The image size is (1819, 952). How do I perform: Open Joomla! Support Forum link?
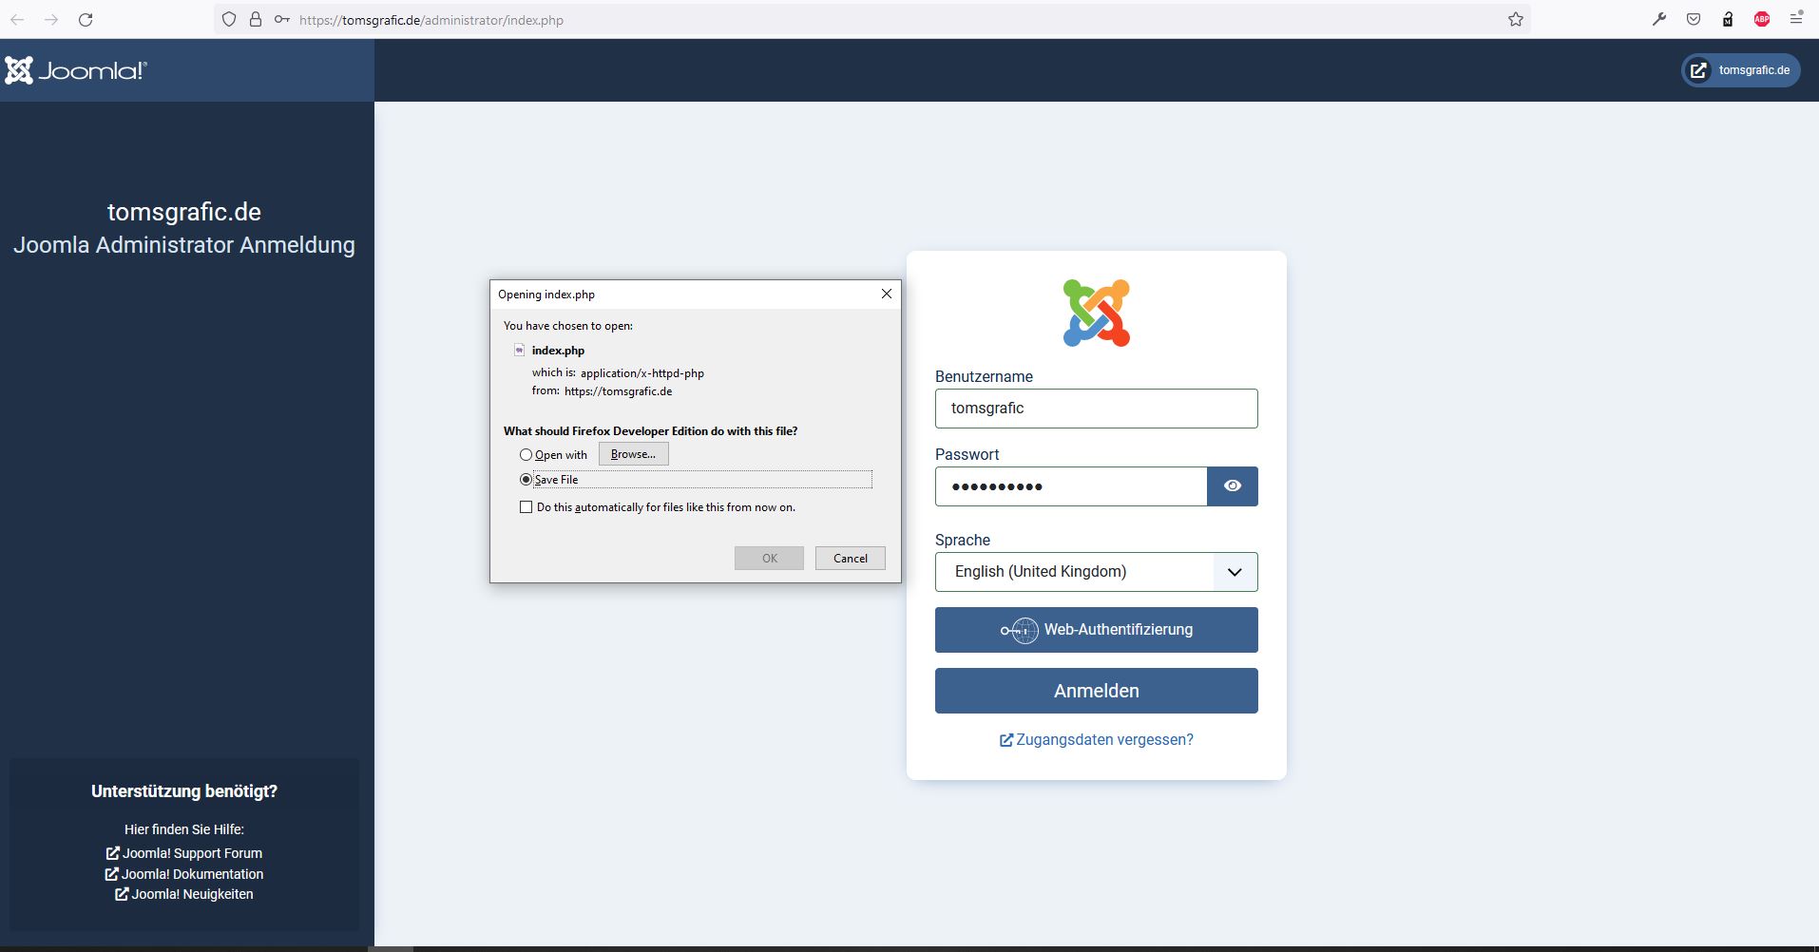point(184,853)
